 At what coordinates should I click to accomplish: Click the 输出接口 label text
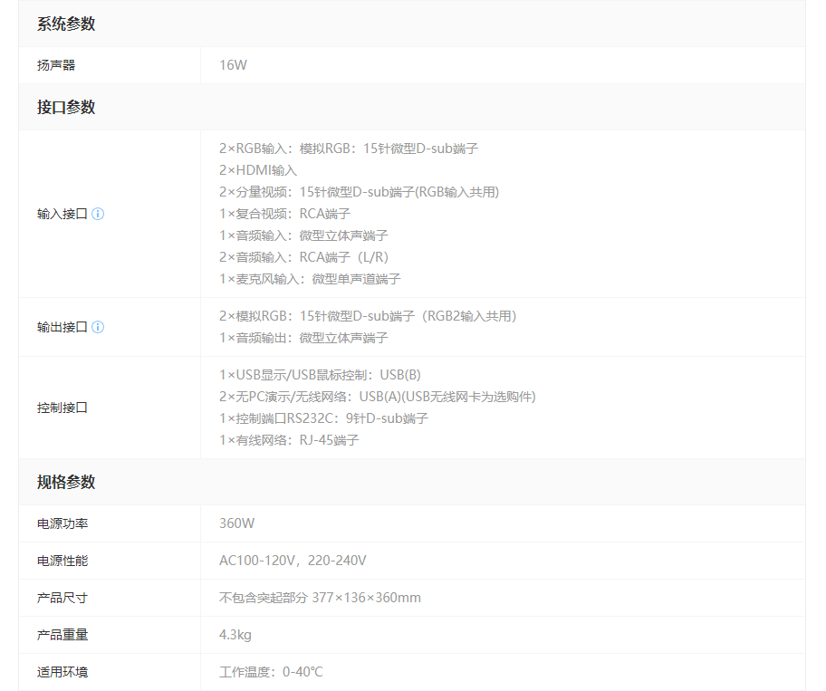pyautogui.click(x=62, y=327)
